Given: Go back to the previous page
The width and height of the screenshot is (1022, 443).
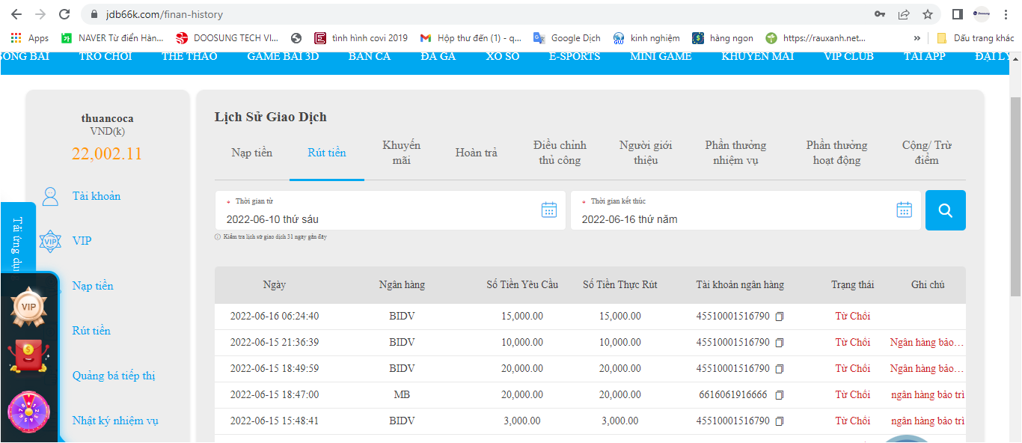Looking at the screenshot, I should 16,14.
